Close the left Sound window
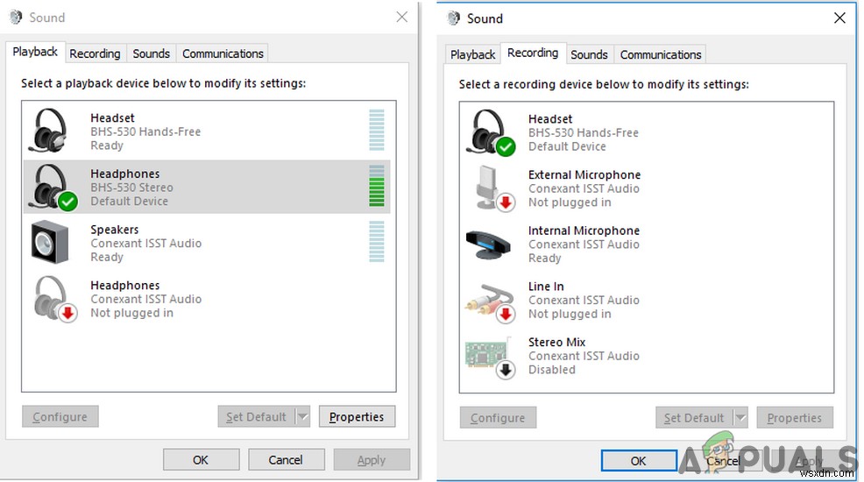 click(x=402, y=17)
